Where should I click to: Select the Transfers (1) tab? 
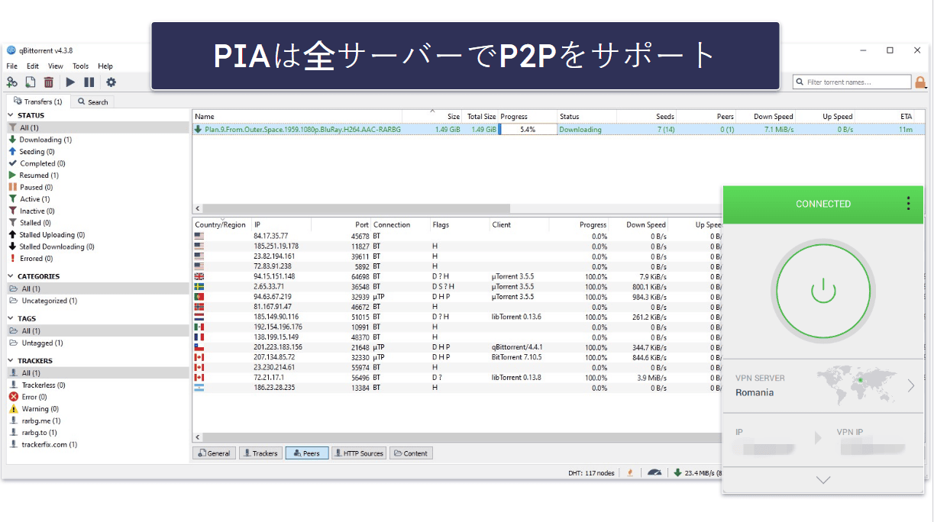pos(38,101)
